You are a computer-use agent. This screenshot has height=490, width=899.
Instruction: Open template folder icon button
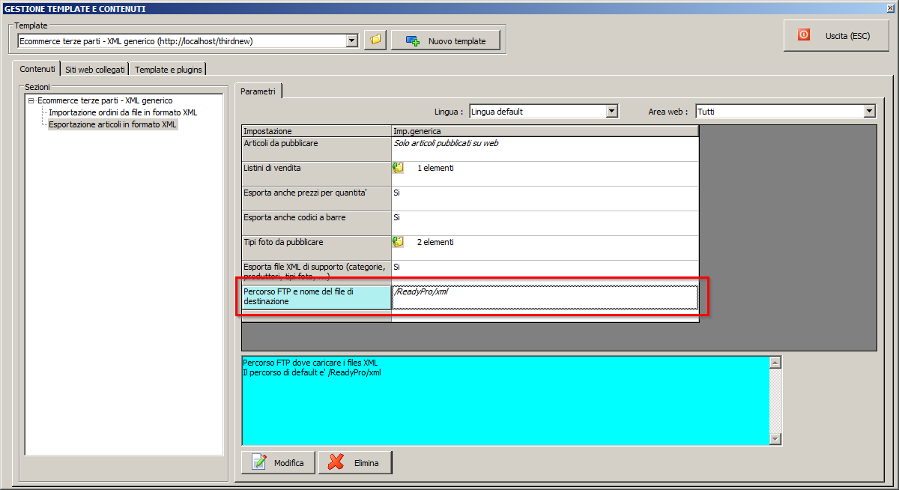375,40
